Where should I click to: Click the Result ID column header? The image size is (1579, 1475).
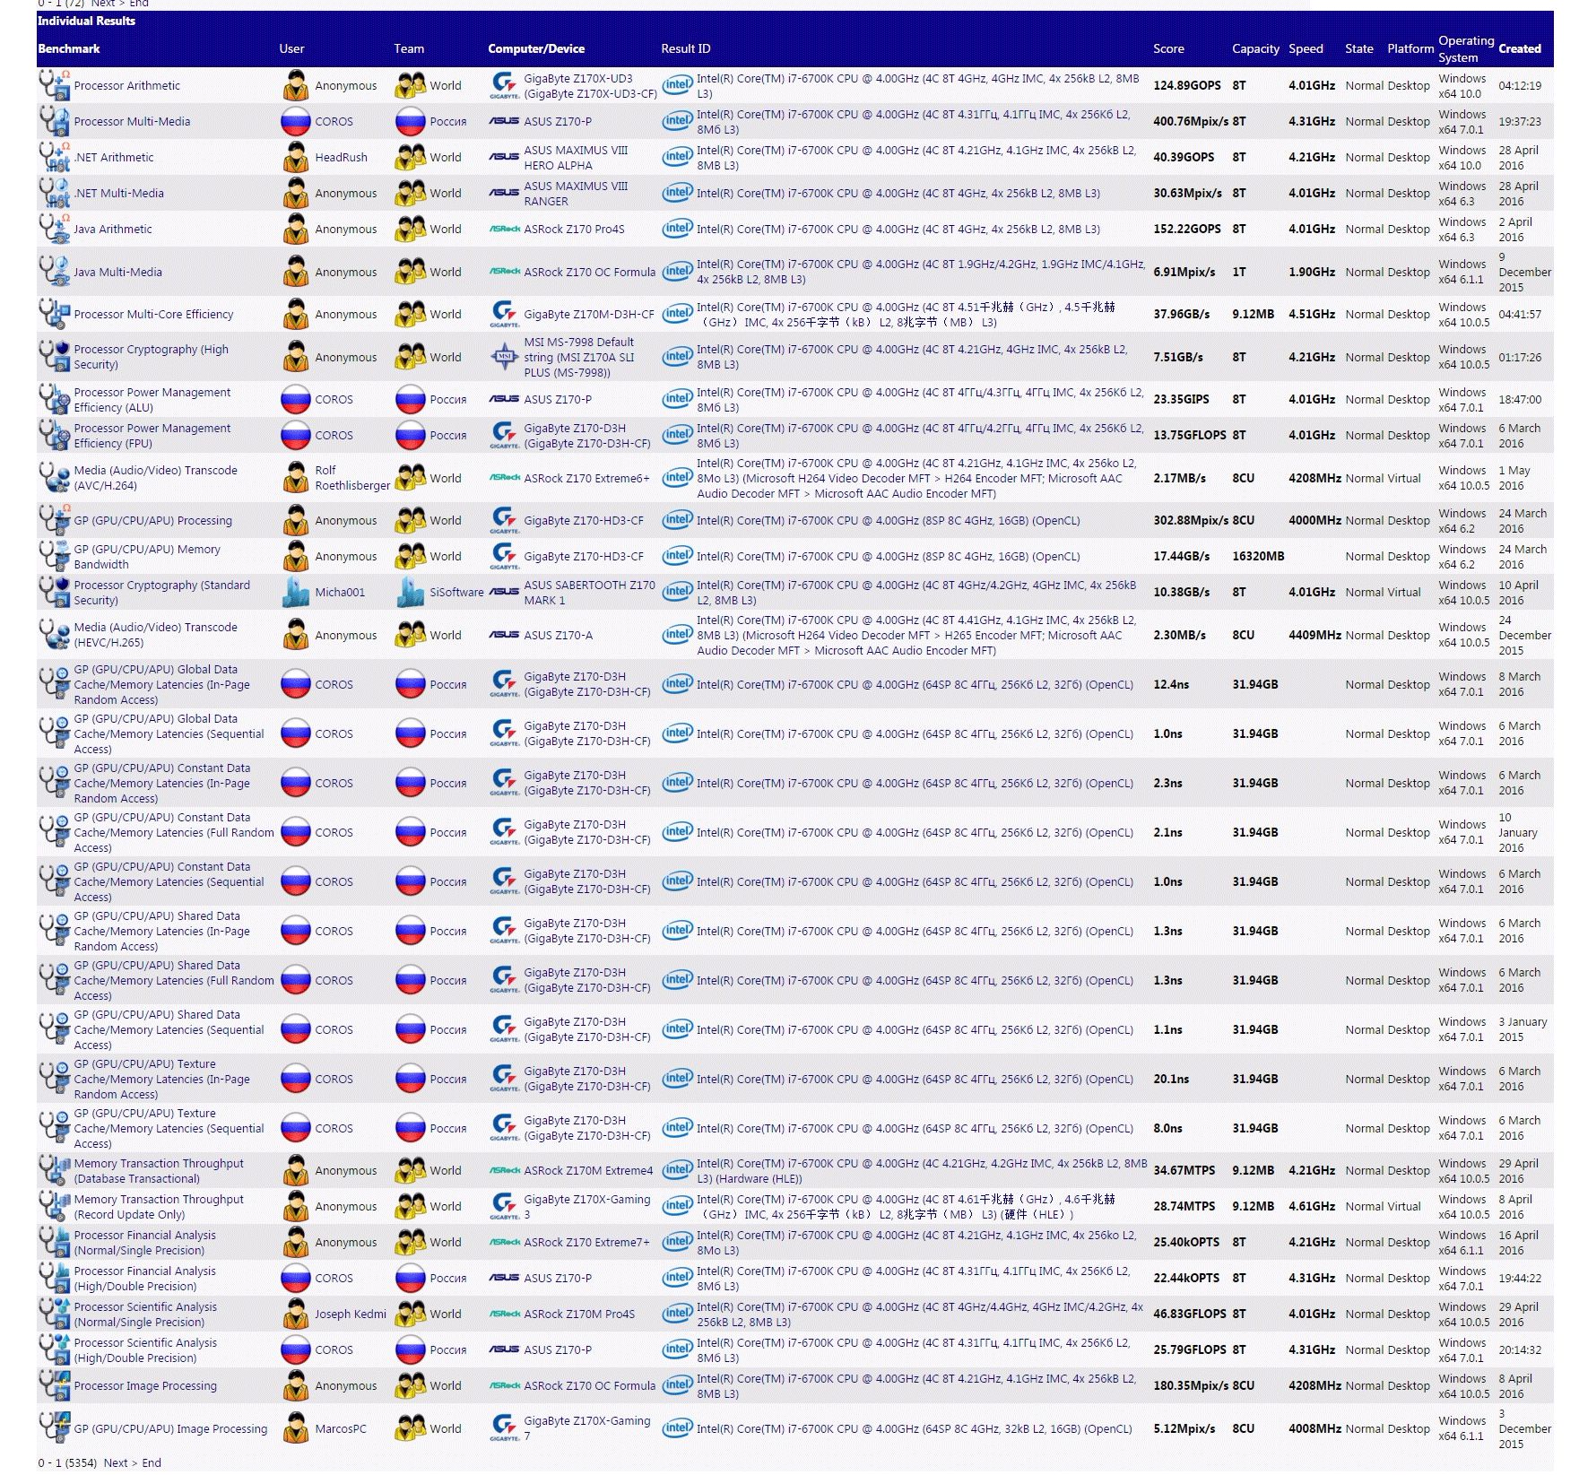[x=686, y=48]
